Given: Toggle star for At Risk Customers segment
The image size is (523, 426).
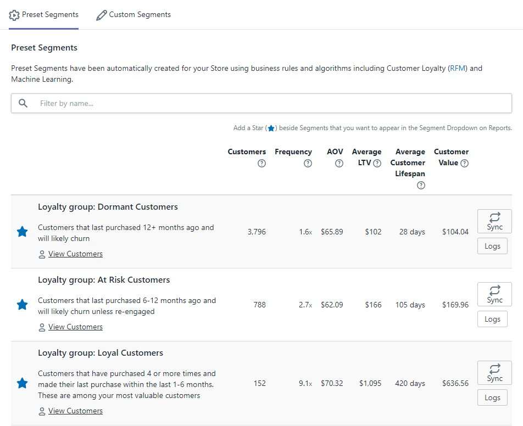Looking at the screenshot, I should [23, 305].
